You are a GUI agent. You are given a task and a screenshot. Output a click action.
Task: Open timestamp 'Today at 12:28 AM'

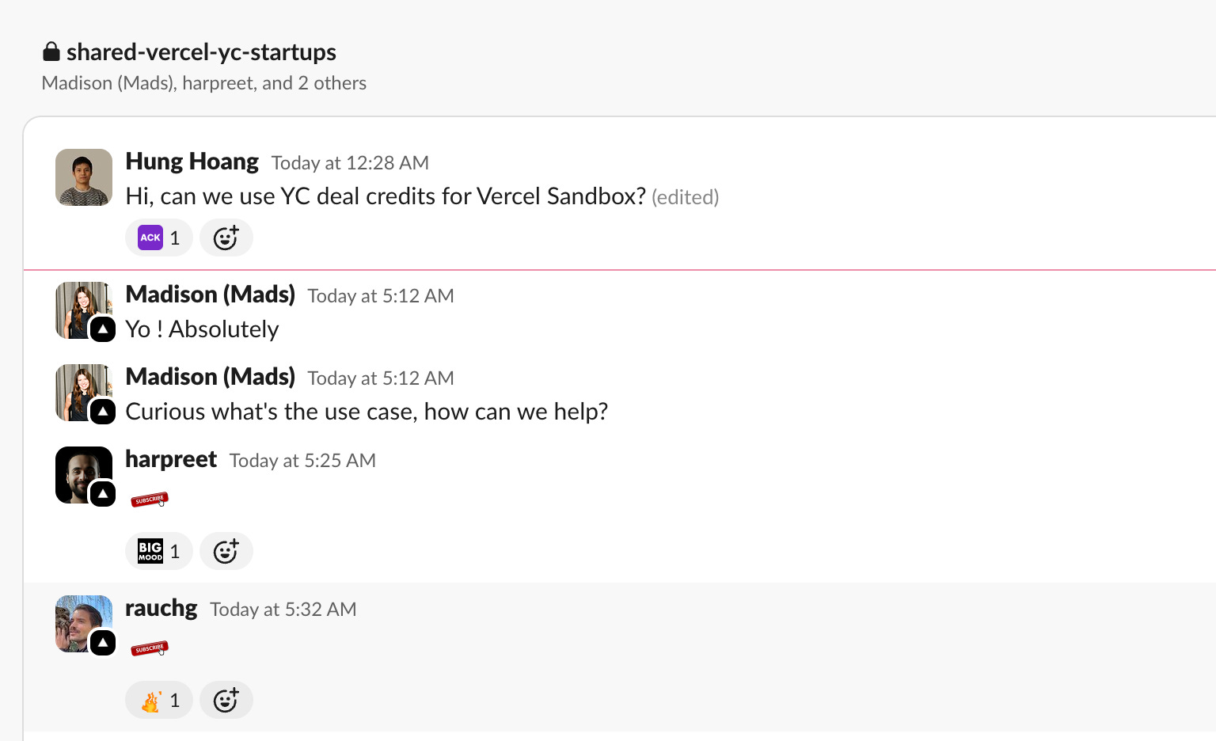tap(350, 163)
